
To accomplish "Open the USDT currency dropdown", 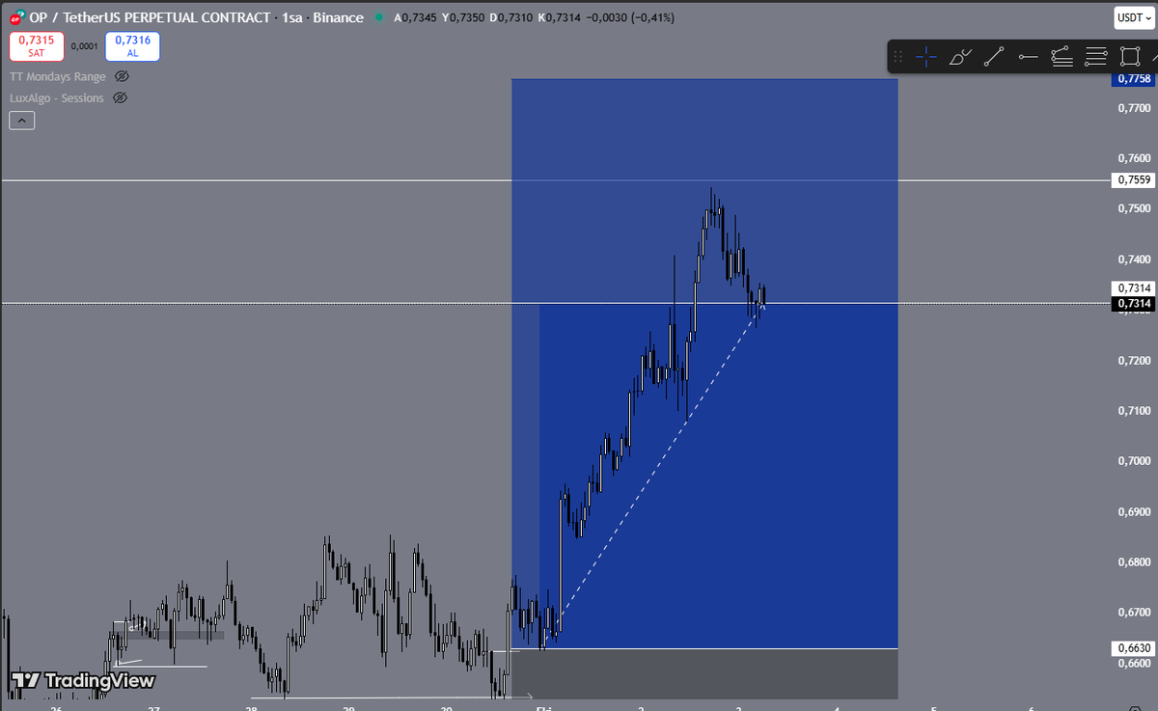I will pyautogui.click(x=1133, y=17).
